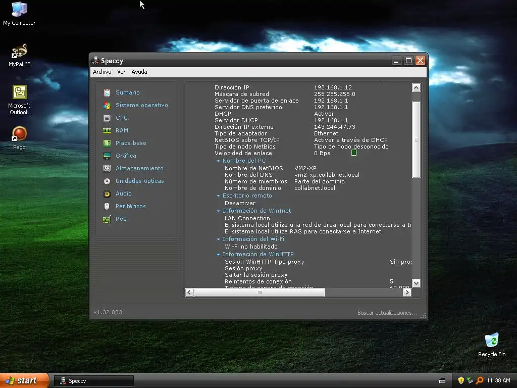
Task: Go to the Sistema operativo section
Action: click(x=142, y=105)
